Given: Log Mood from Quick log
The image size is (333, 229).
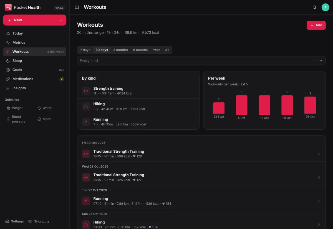Looking at the screenshot, I should pos(45,119).
